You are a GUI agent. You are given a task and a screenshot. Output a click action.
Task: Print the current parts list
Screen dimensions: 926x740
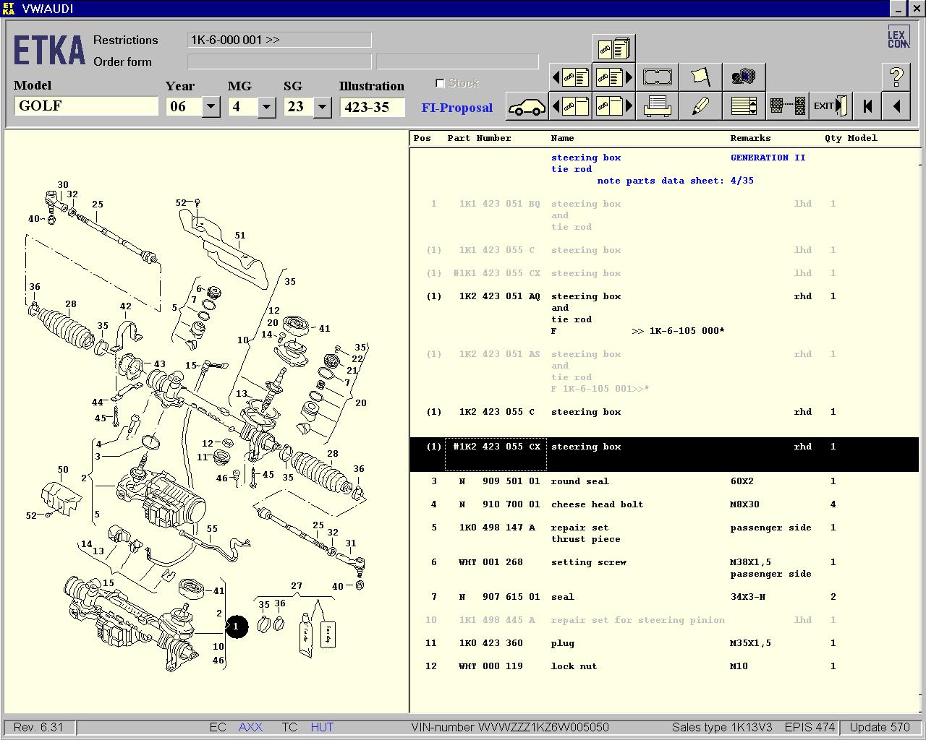(x=657, y=106)
